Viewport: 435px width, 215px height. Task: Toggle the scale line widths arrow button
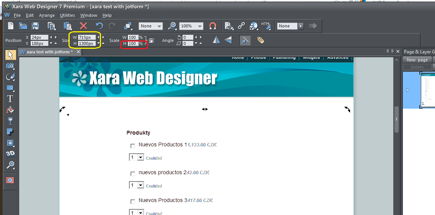pos(245,40)
